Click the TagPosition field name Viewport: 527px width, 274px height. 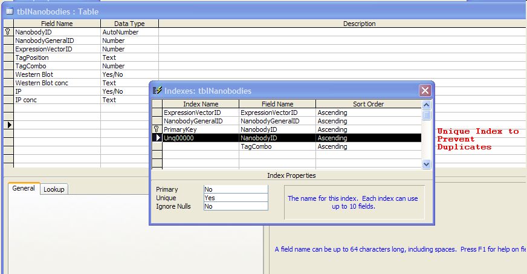pos(57,57)
